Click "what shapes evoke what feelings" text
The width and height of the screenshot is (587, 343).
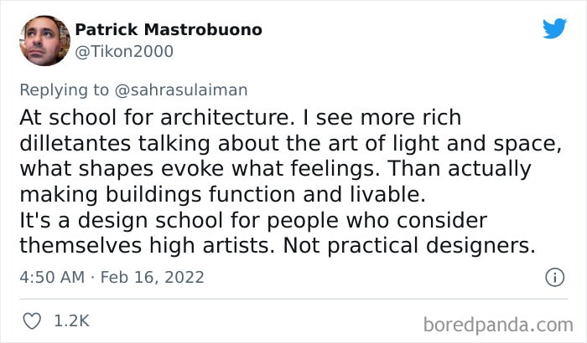pyautogui.click(x=197, y=168)
